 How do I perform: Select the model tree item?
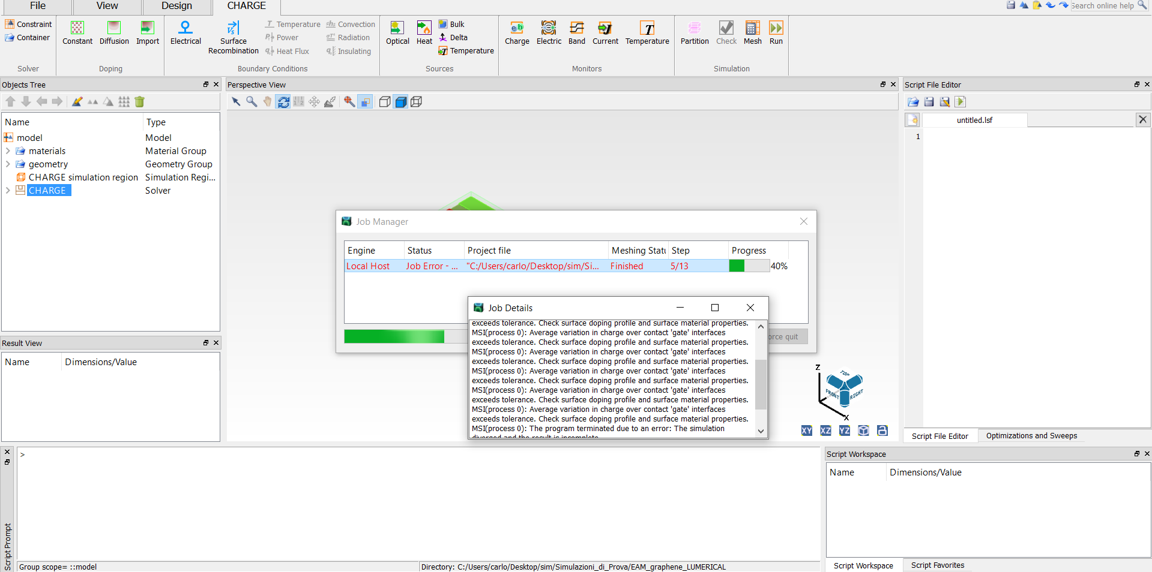(x=29, y=138)
